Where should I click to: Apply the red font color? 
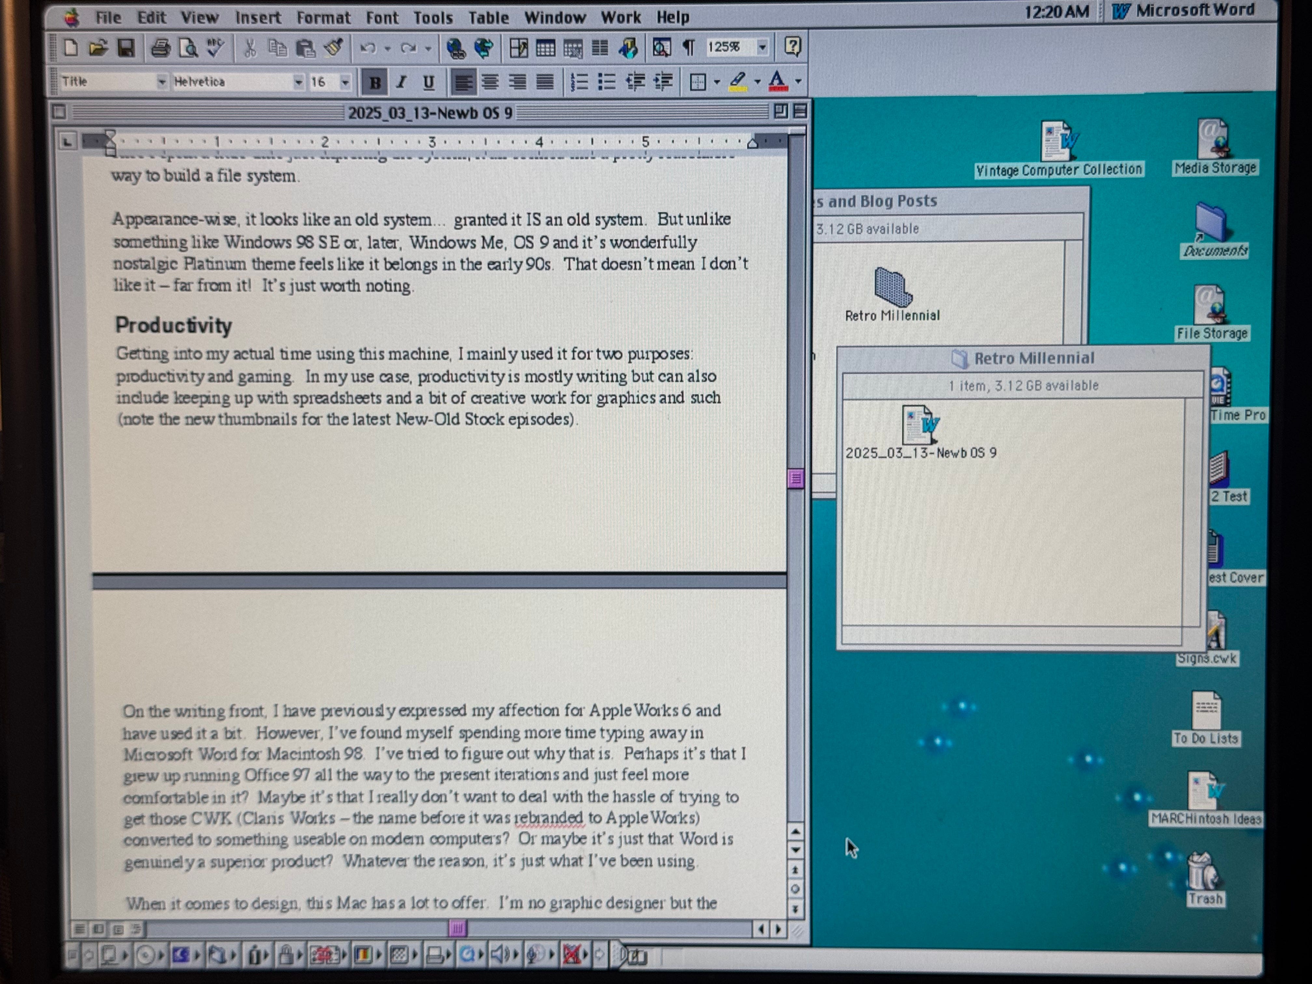pos(778,81)
